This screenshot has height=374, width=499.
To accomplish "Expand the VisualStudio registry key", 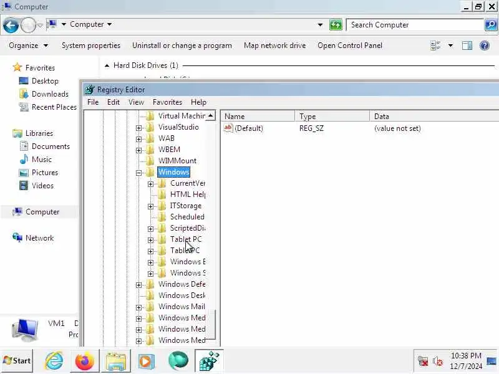I will pos(138,128).
